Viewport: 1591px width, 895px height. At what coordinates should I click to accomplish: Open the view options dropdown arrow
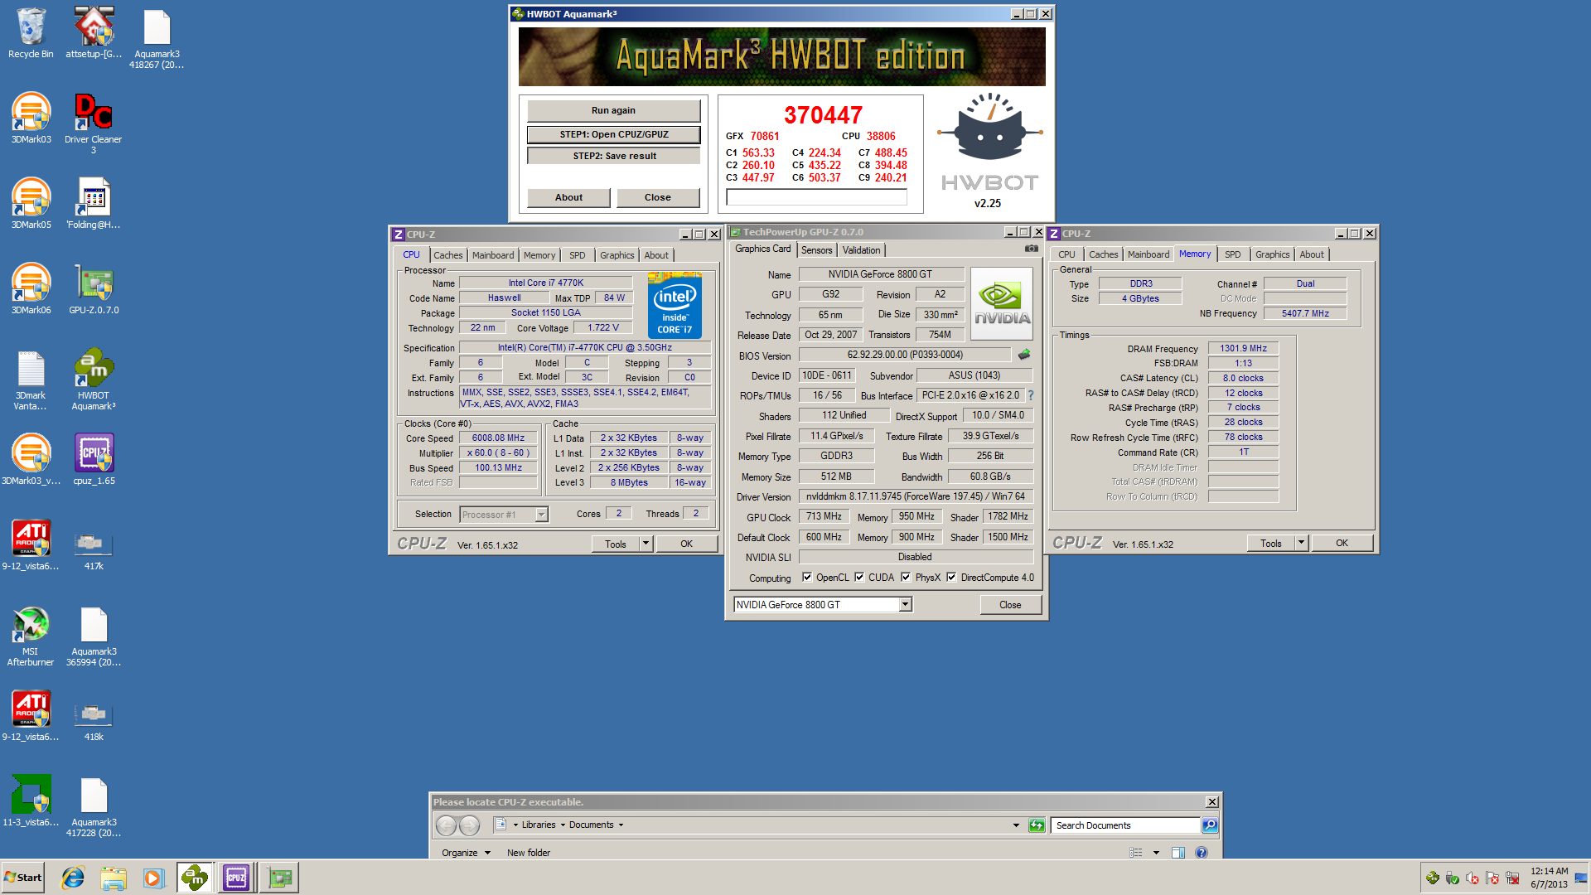click(1156, 853)
